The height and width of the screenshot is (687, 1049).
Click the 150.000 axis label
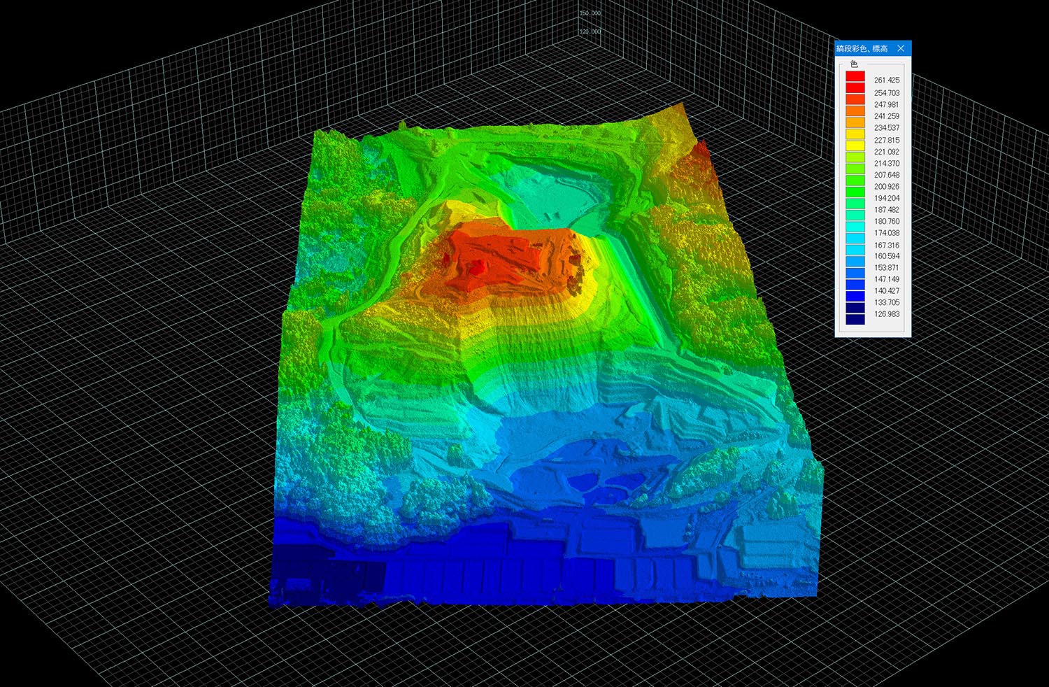[x=590, y=13]
